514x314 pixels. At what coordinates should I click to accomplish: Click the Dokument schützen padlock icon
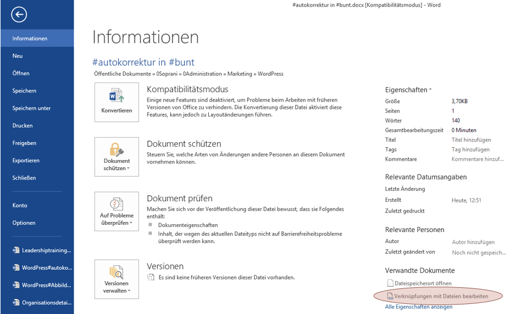(117, 149)
